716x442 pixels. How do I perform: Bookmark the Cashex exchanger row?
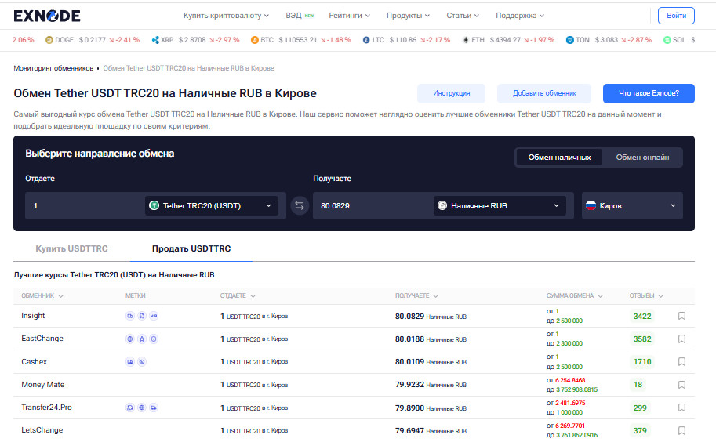tap(681, 362)
